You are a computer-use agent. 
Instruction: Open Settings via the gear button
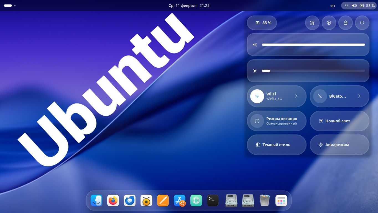tap(329, 23)
